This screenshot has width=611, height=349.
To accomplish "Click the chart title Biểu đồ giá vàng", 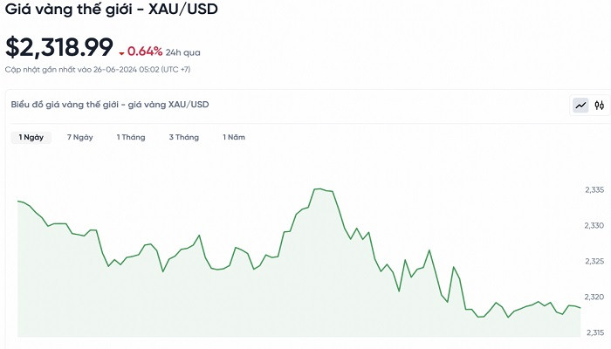I will tap(110, 105).
